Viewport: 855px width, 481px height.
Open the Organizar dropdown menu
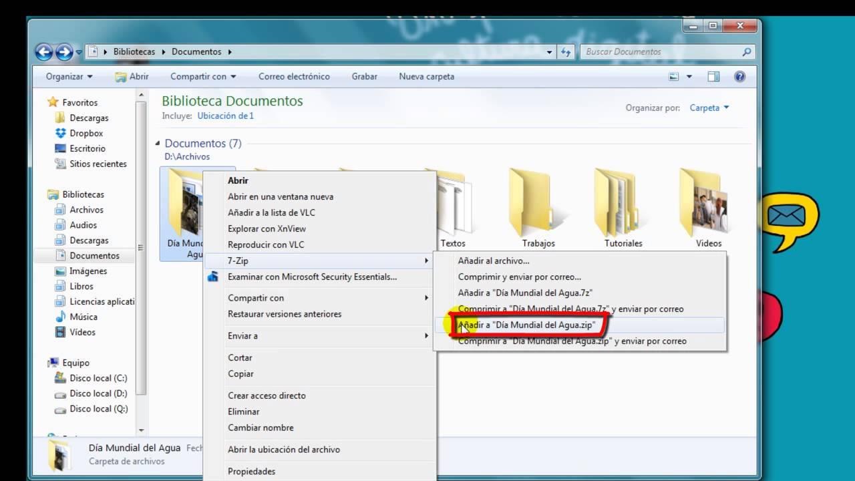click(66, 76)
